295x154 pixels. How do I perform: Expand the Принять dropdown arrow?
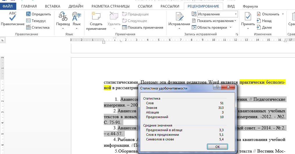(x=248, y=28)
